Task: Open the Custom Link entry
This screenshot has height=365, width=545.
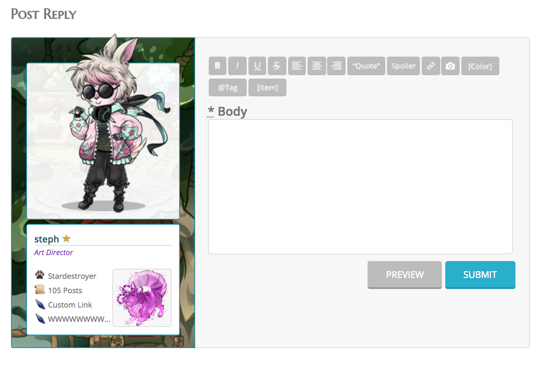Action: 70,305
